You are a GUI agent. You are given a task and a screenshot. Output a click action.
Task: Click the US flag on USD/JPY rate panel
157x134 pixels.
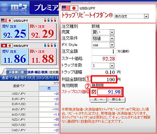[x=4, y=20]
